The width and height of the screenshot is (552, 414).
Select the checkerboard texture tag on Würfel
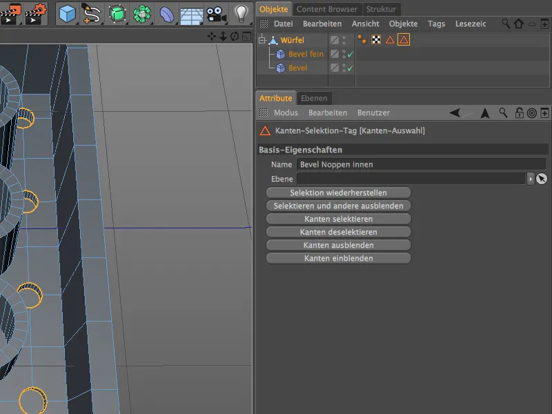[x=376, y=39]
